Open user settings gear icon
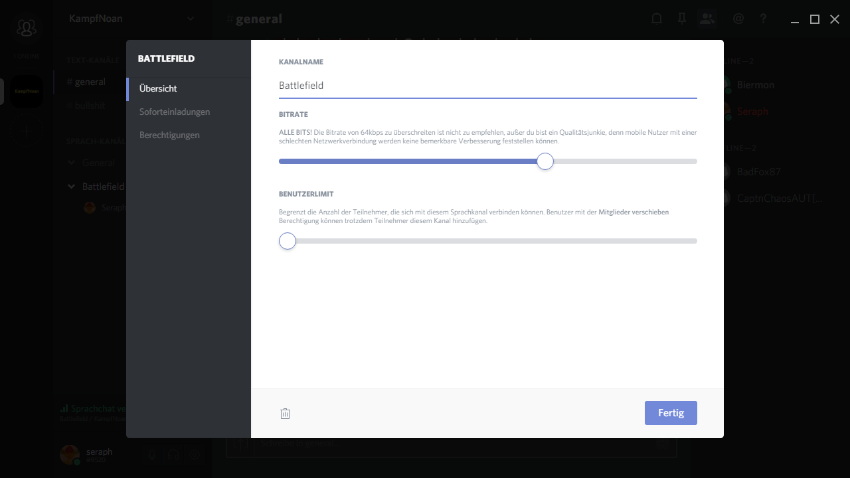The width and height of the screenshot is (850, 478). (x=195, y=455)
